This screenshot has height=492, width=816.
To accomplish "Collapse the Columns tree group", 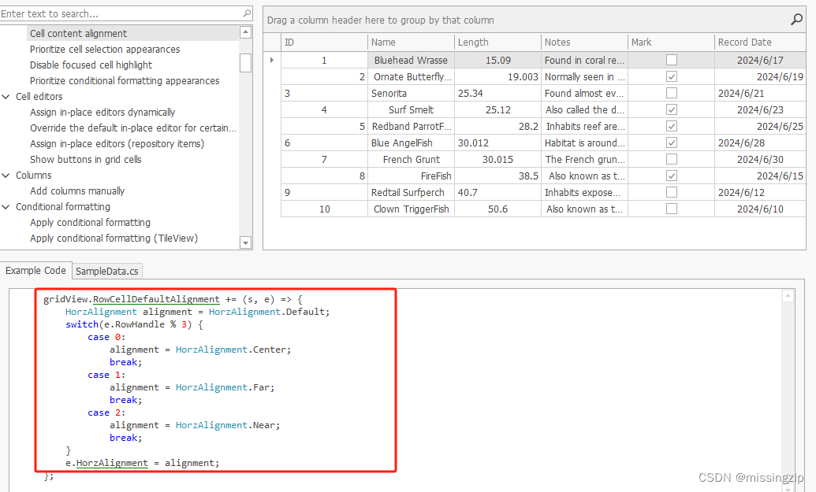I will tap(6, 176).
